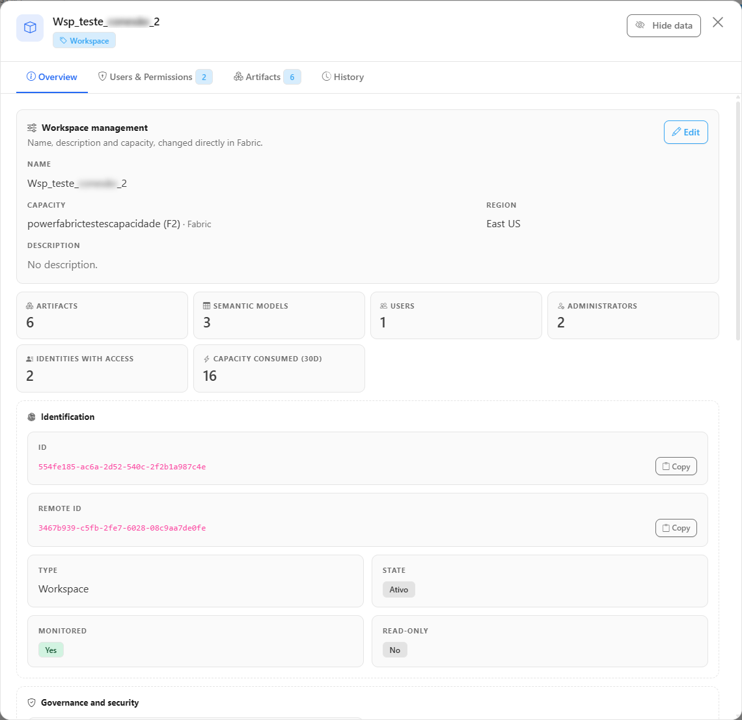Switch to the Overview tab
The width and height of the screenshot is (742, 720).
click(52, 77)
